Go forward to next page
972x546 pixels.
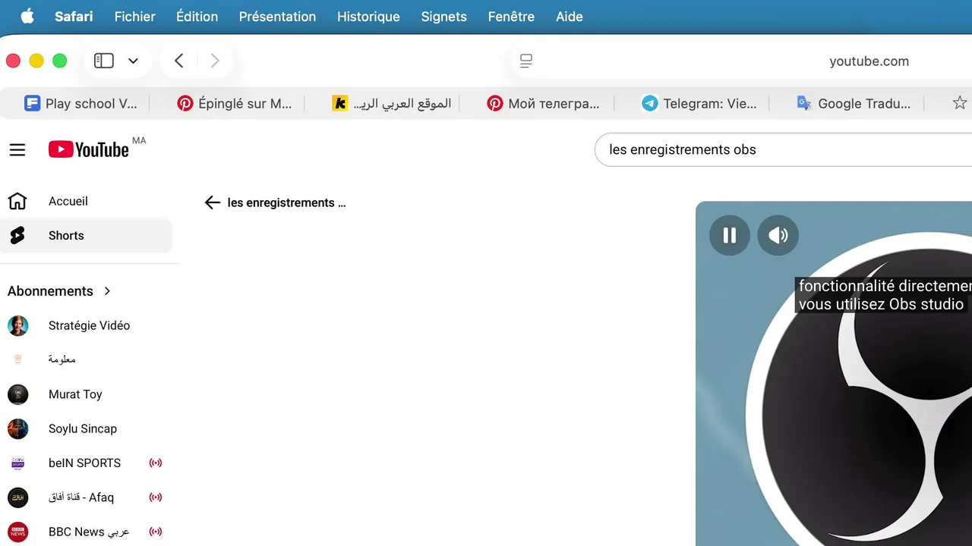click(x=215, y=61)
